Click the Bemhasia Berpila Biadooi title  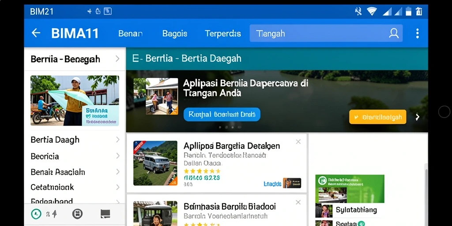tap(230, 207)
